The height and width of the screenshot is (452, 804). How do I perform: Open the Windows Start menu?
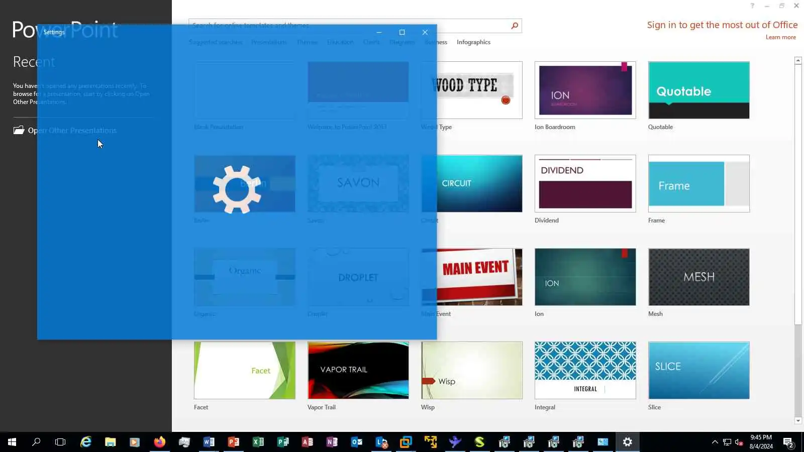(12, 442)
